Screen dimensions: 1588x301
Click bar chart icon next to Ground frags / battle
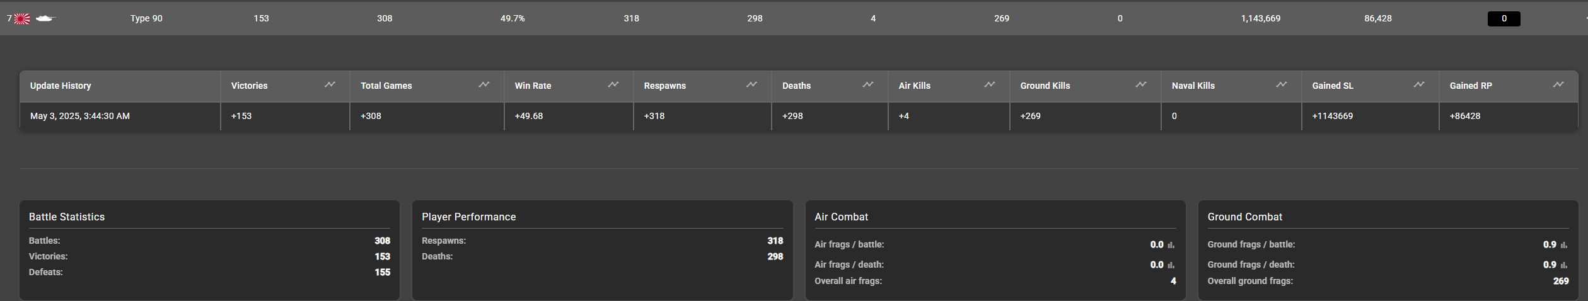(1564, 245)
